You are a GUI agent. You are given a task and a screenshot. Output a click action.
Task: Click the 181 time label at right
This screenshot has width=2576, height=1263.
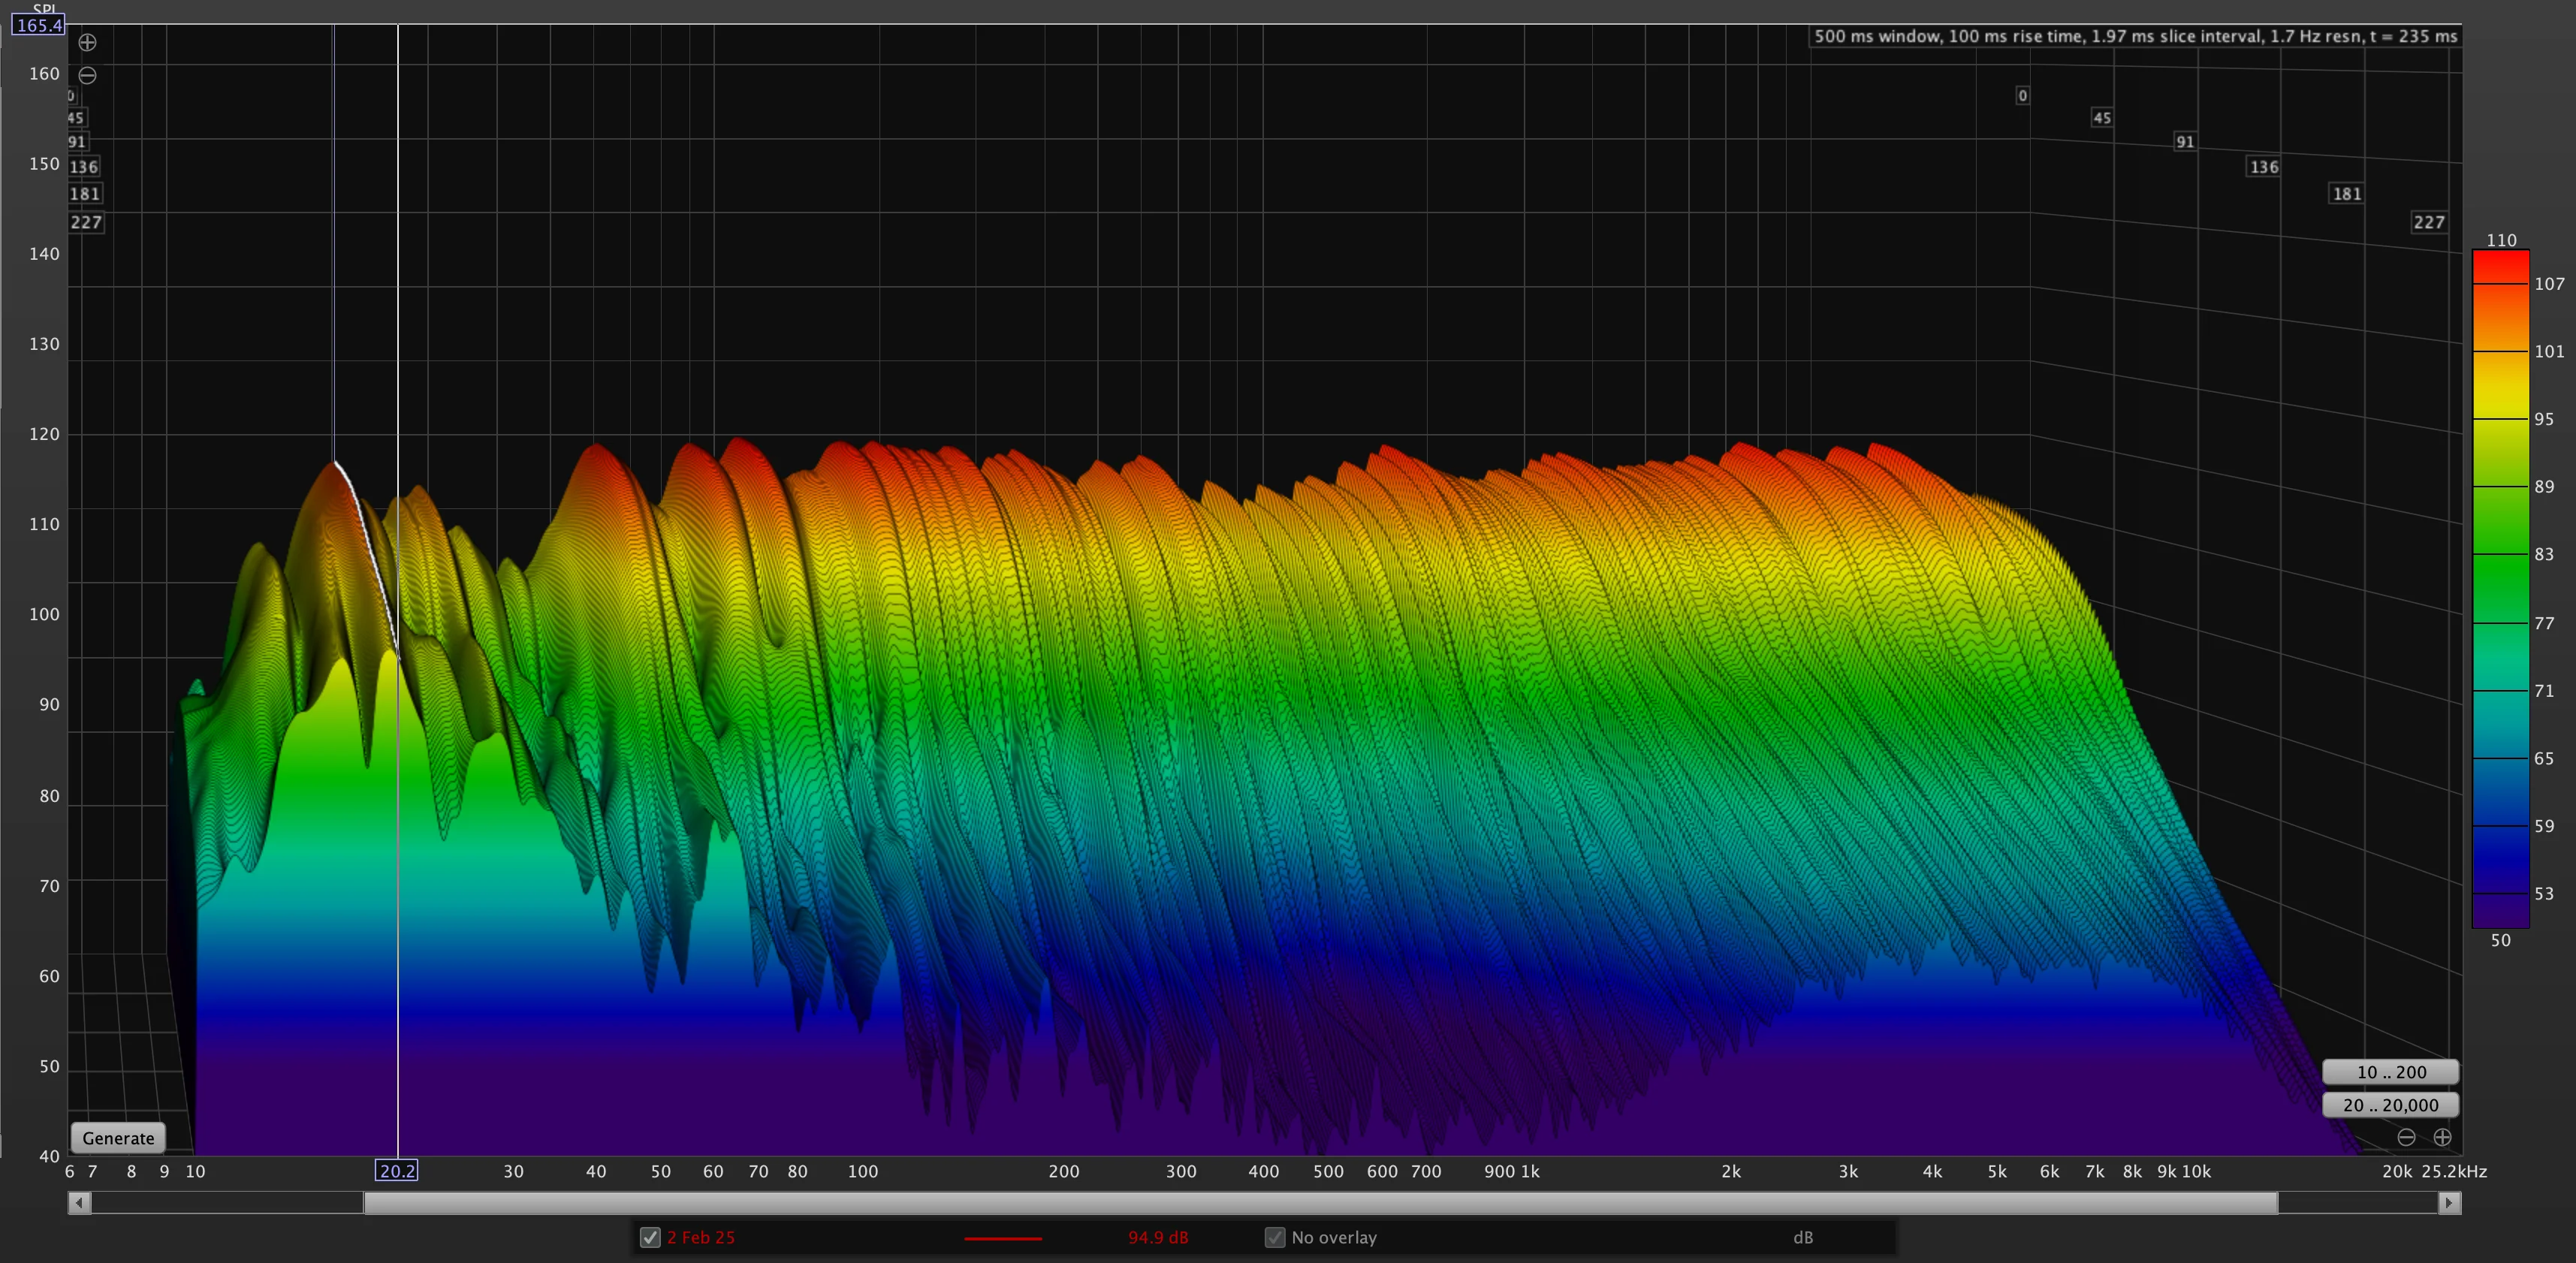[x=2347, y=194]
